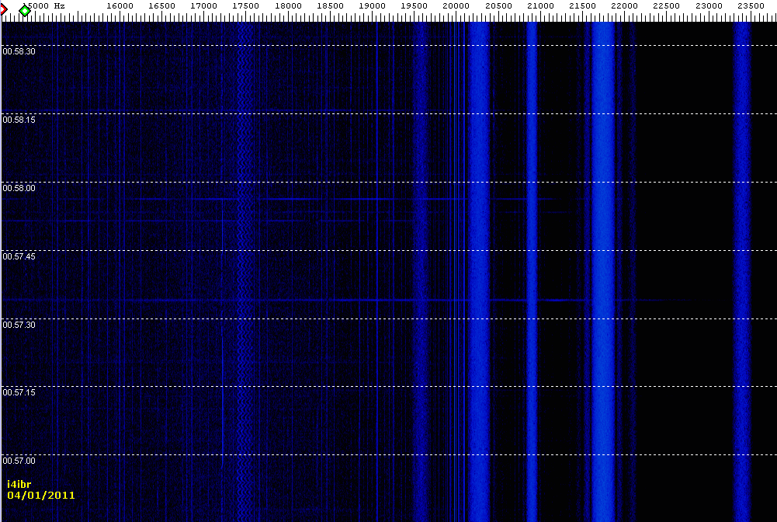777x522 pixels.
Task: Click the 00.58.00 time label
Action: click(x=19, y=189)
